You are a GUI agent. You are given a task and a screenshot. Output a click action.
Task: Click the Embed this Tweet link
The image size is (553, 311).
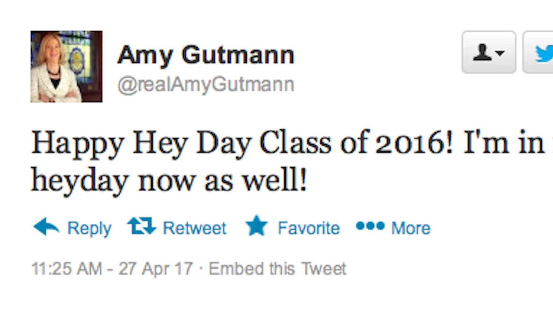pos(277,269)
